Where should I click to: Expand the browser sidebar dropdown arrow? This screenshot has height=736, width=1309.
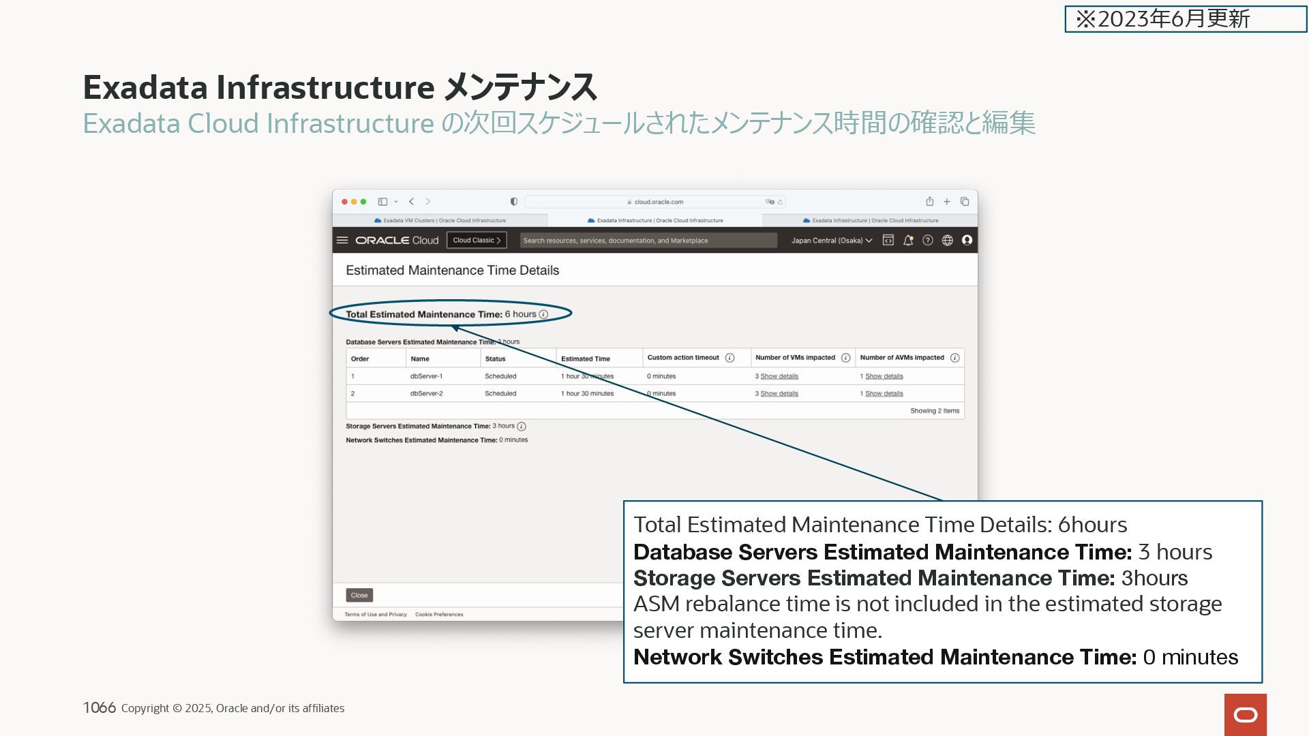396,202
